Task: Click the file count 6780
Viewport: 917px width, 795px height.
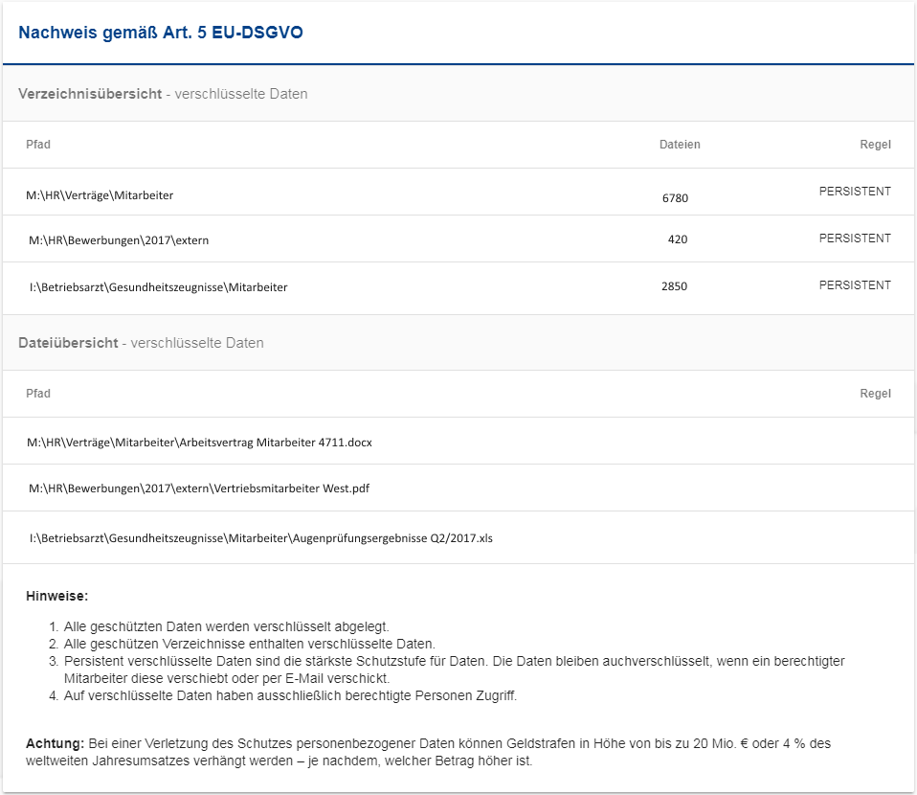Action: click(x=675, y=198)
